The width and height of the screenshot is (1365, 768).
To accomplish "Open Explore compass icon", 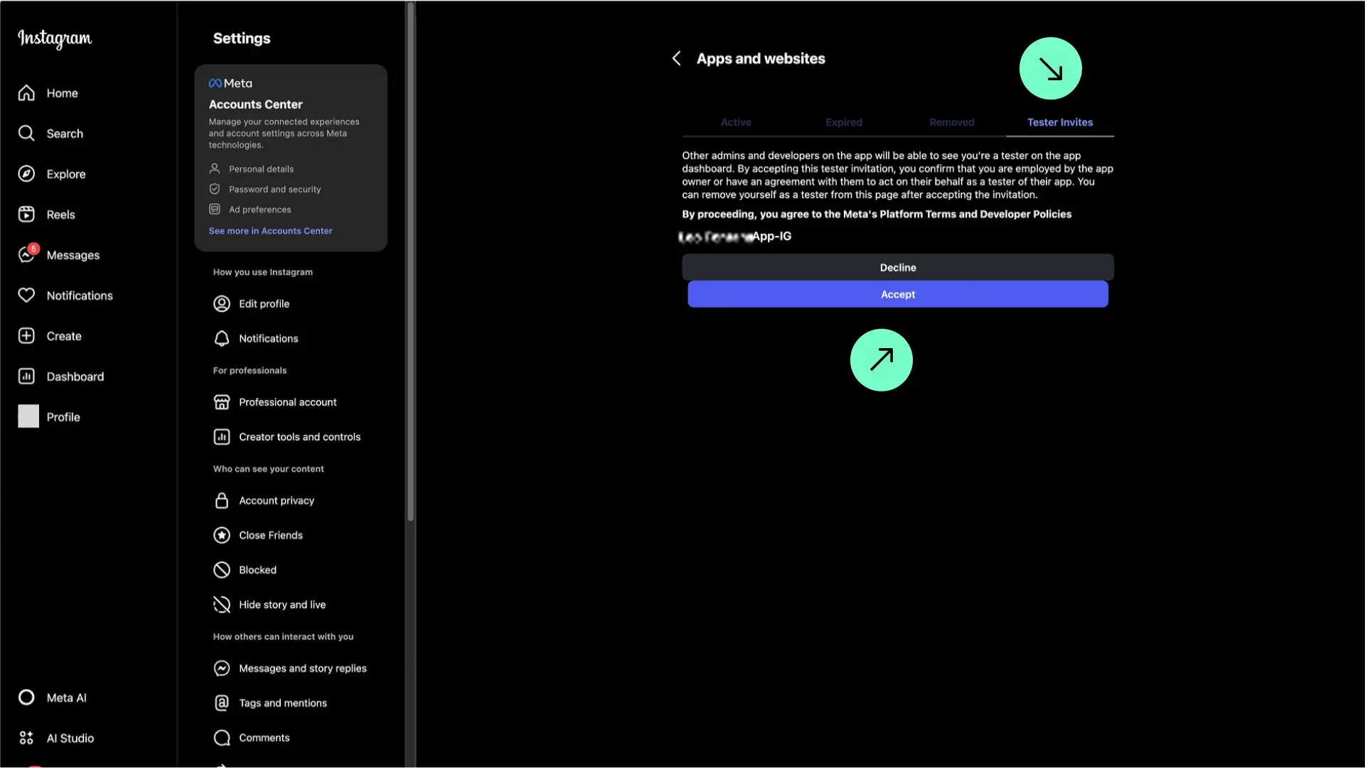I will [x=26, y=174].
